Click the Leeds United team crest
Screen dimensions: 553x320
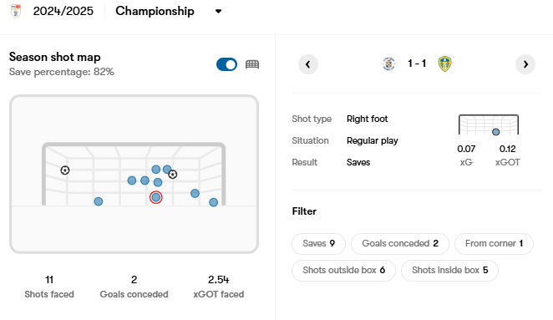[x=444, y=63]
